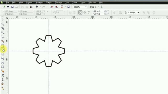This screenshot has height=94, width=168.
Task: Open the Edit menu
Action: pyautogui.click(x=14, y=2)
